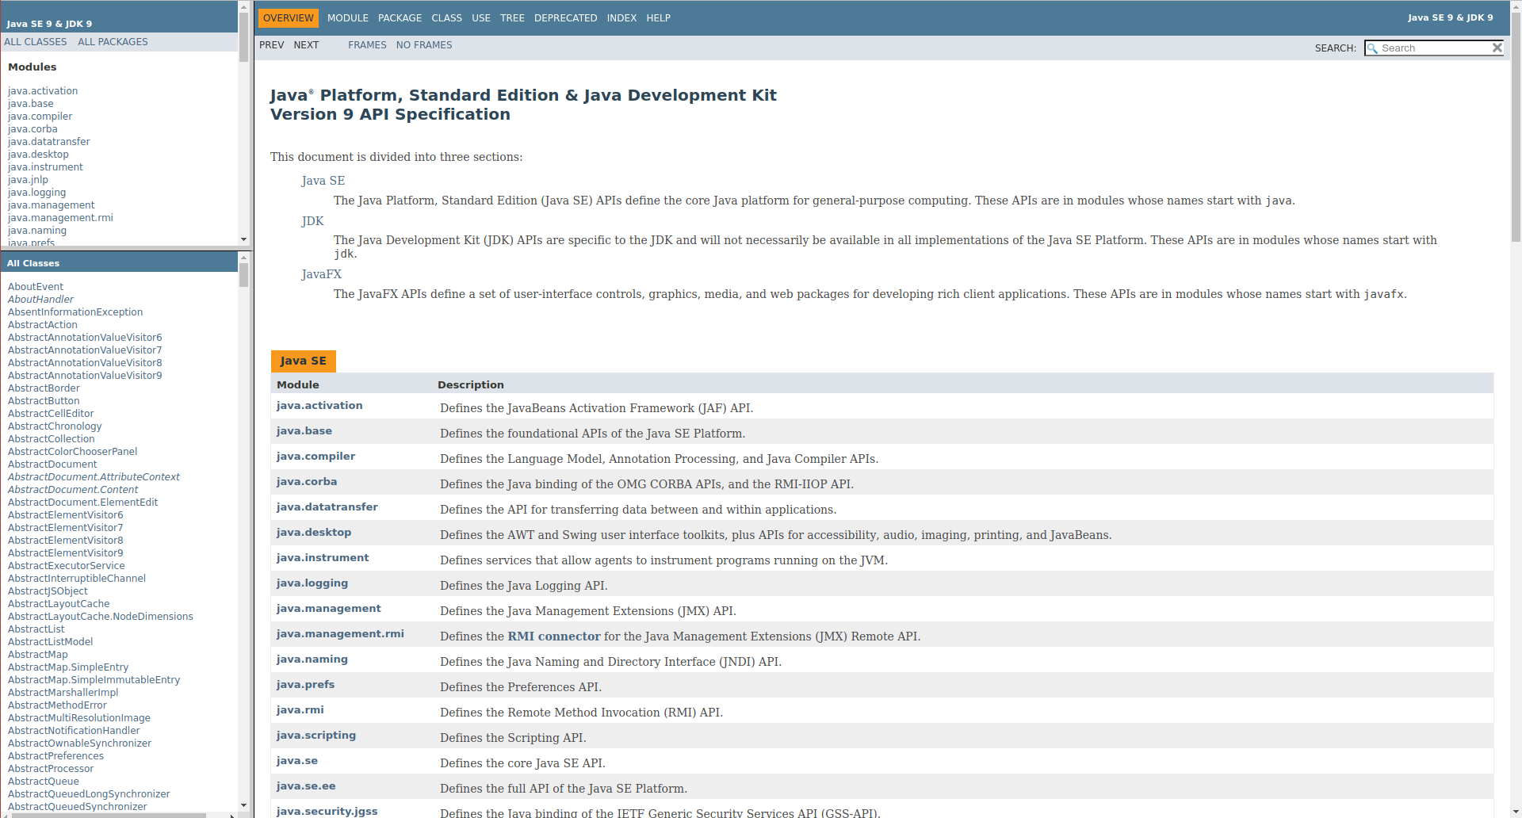Screen dimensions: 1522x818
Task: Follow the RMI connector link
Action: coord(553,636)
